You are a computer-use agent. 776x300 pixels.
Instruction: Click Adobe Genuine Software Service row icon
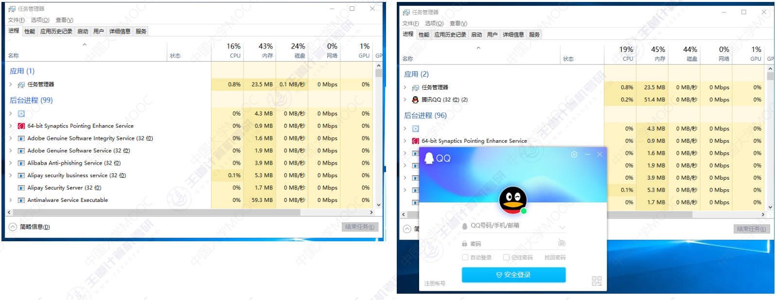[x=21, y=150]
